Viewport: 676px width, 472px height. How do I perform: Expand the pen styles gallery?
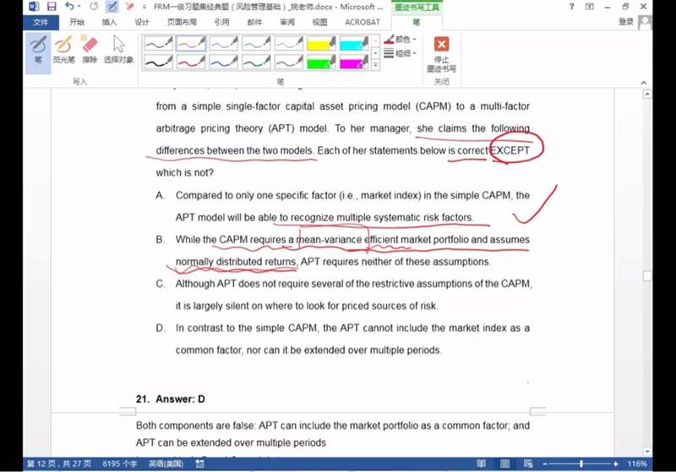click(x=376, y=64)
